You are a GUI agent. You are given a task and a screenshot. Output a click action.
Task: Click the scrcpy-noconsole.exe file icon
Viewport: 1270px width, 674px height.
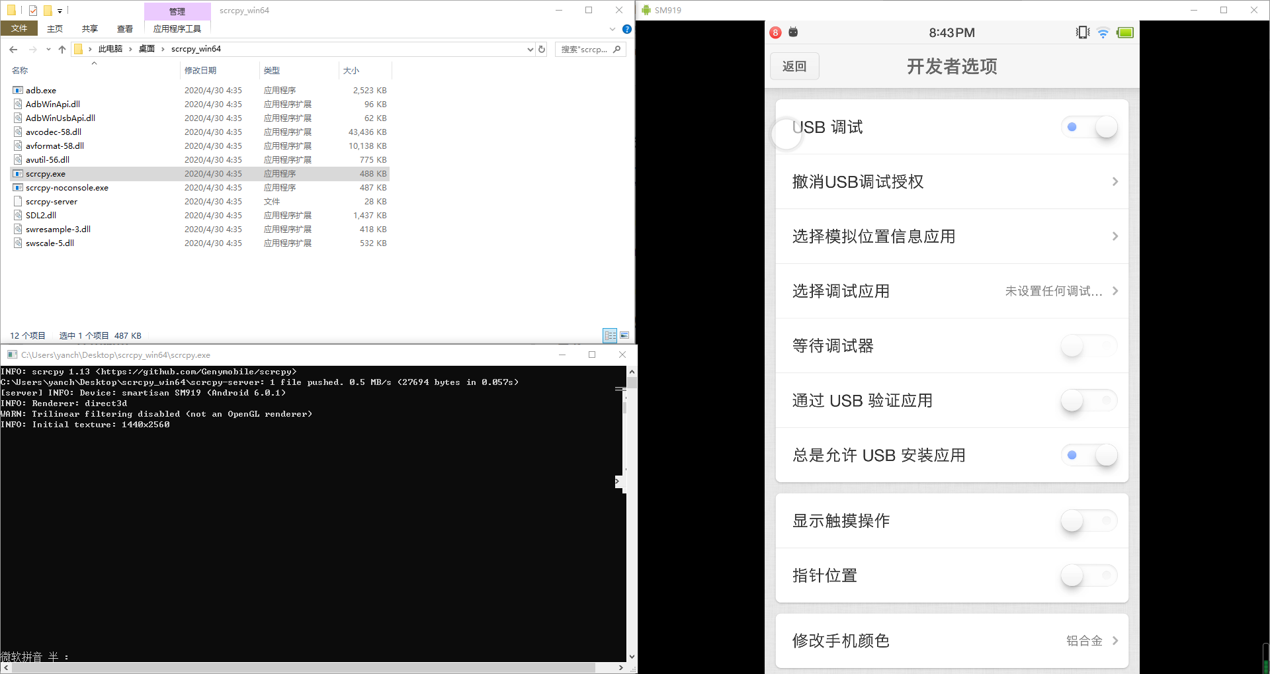[x=18, y=187]
